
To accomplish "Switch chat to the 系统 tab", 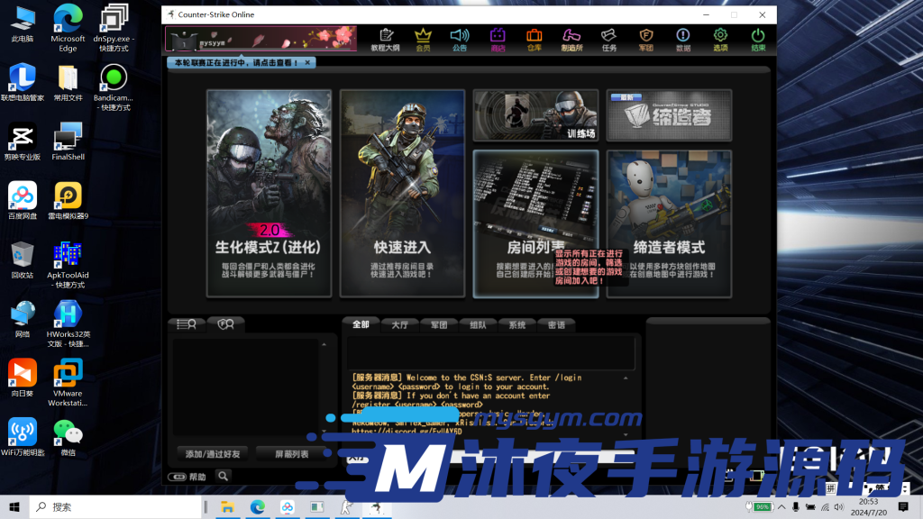I will click(x=516, y=325).
